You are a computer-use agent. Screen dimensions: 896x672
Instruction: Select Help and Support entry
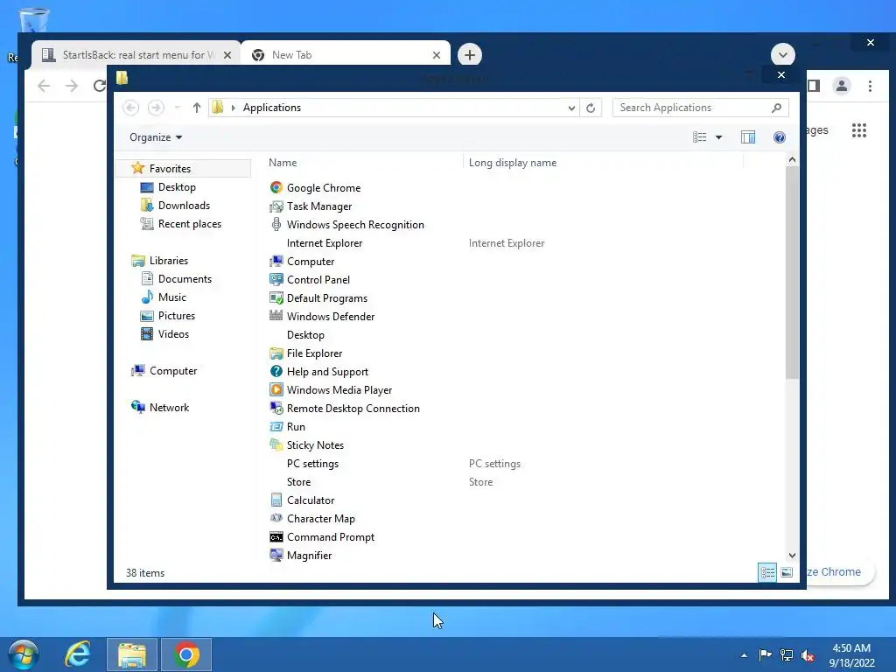318,371
